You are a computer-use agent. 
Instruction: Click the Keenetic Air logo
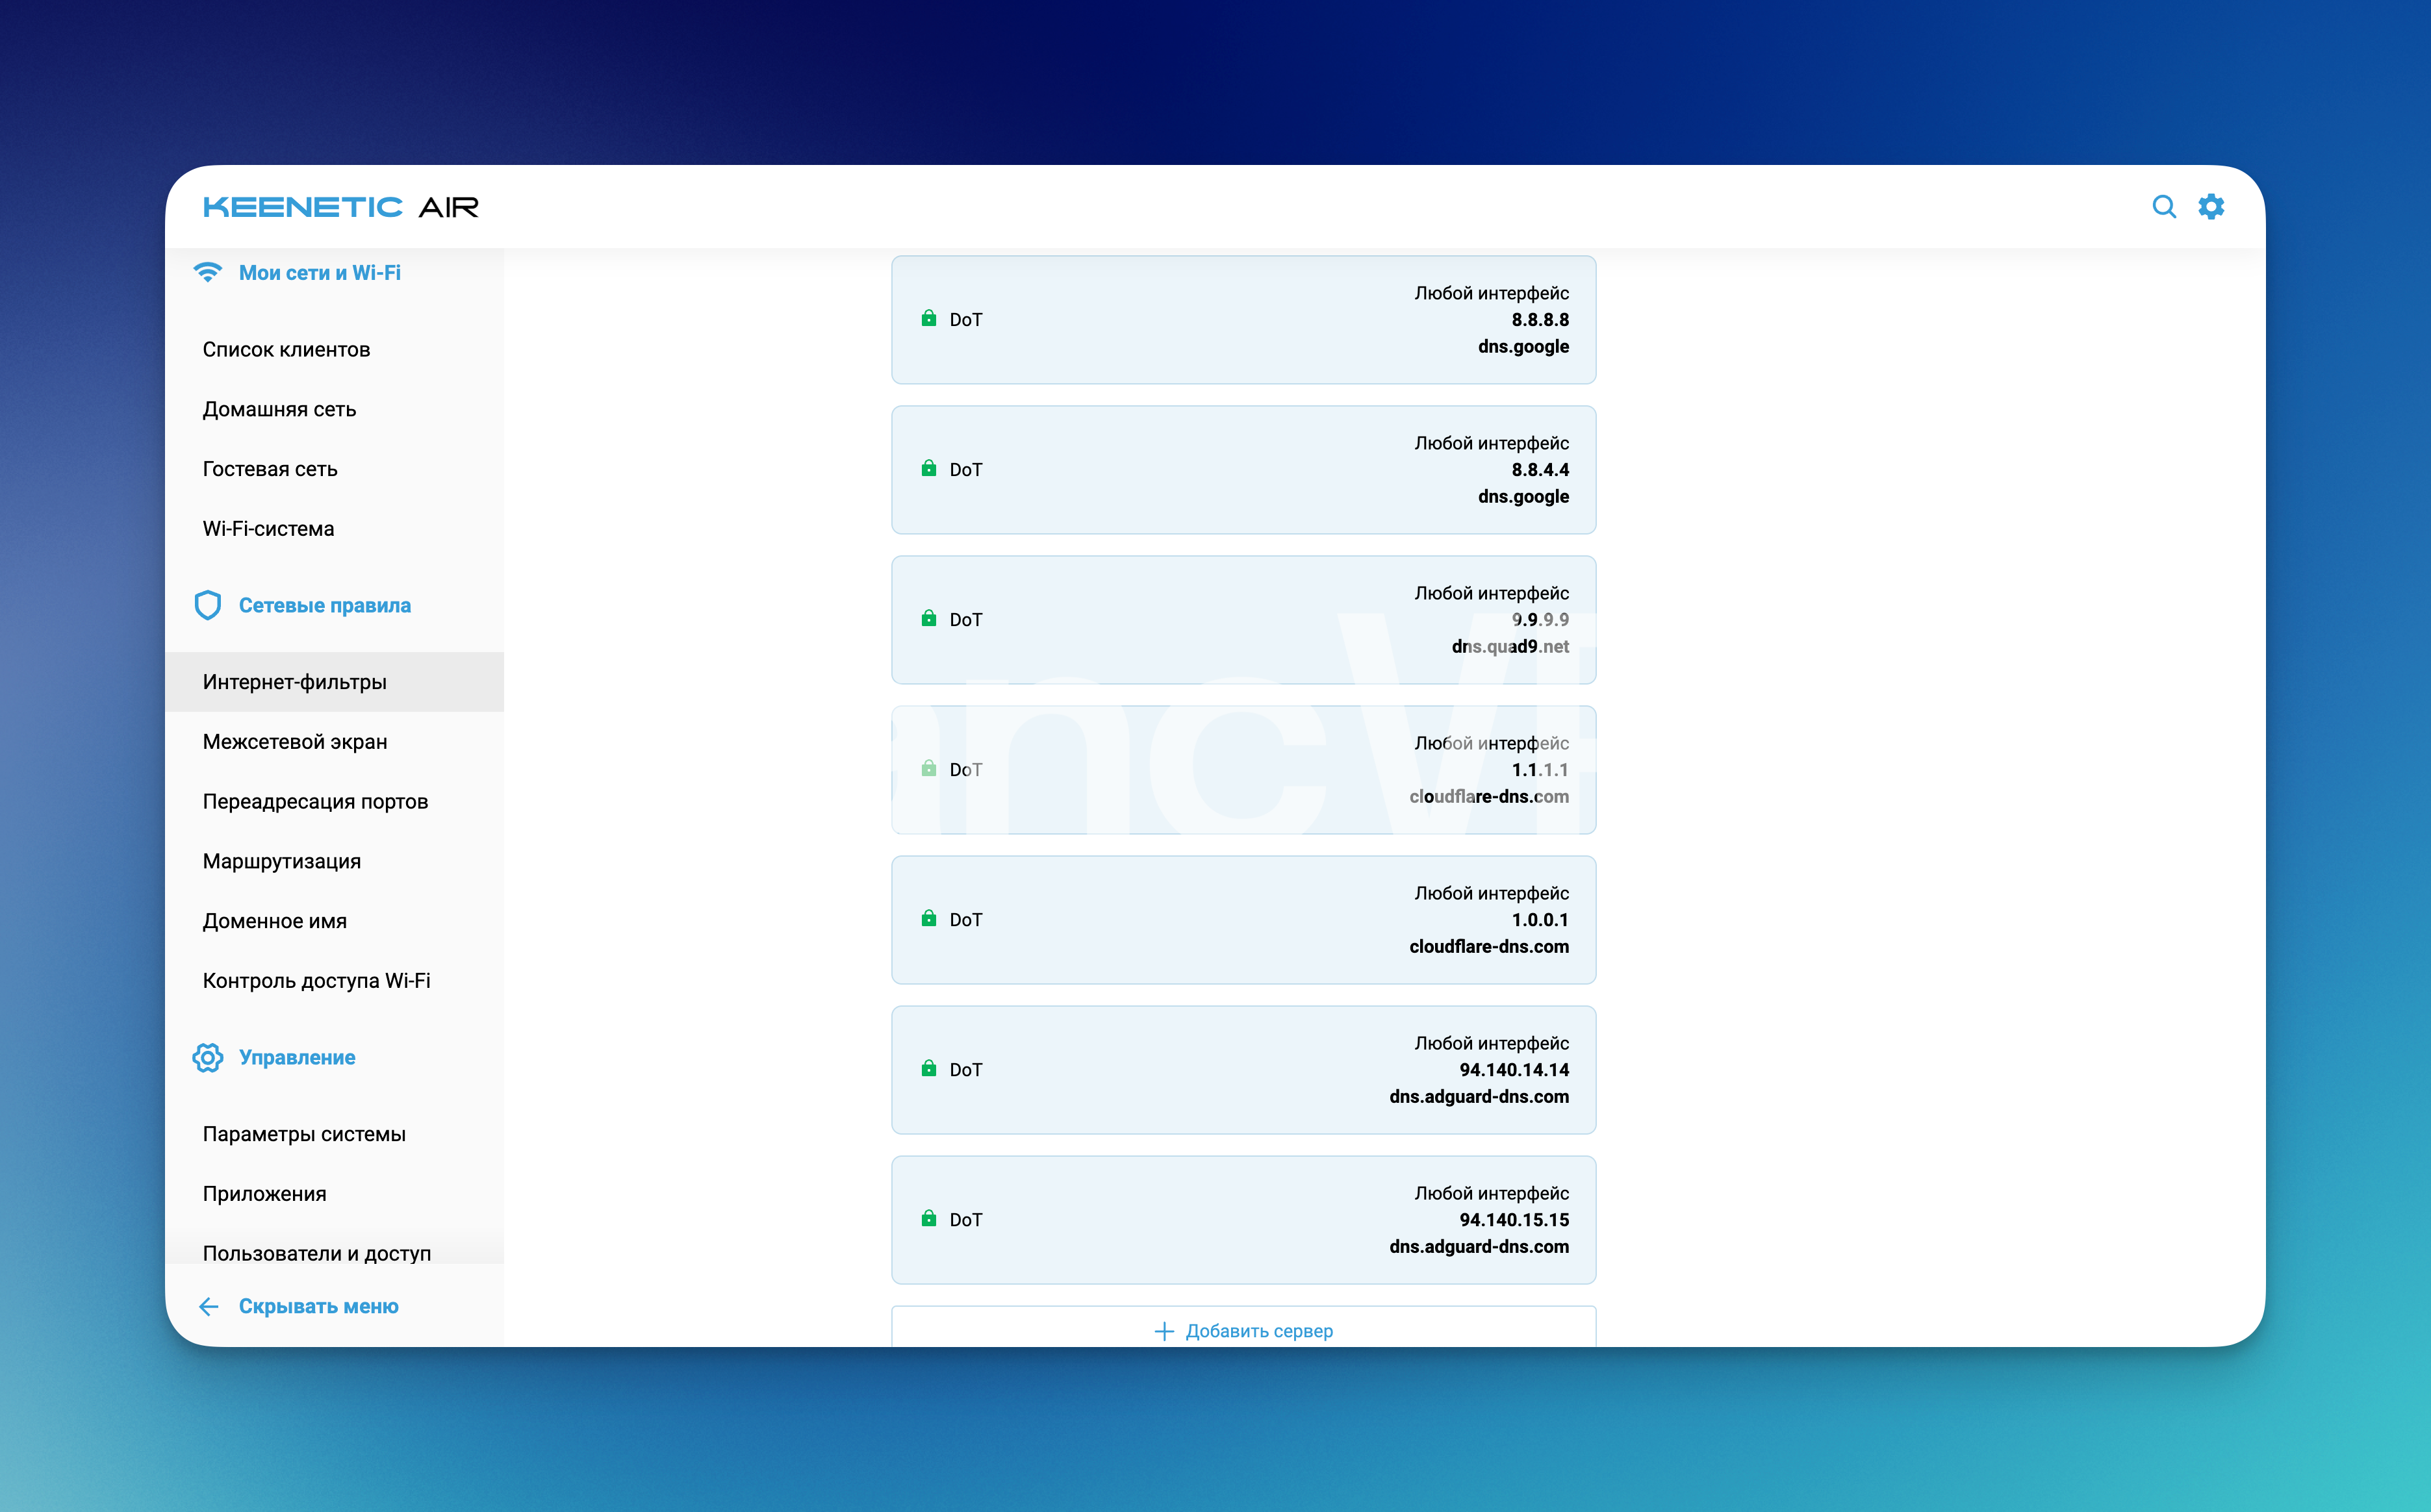(341, 207)
